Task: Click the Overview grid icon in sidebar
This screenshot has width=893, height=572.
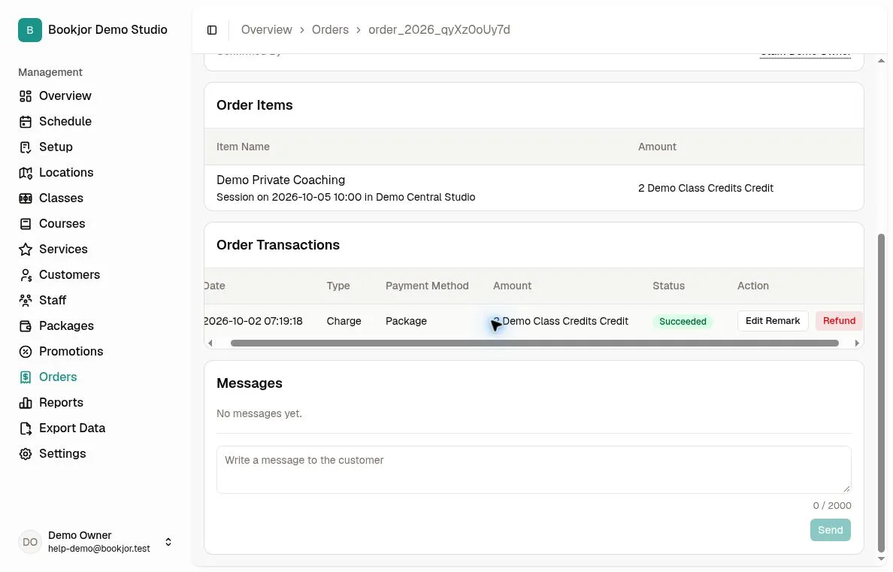Action: point(25,95)
